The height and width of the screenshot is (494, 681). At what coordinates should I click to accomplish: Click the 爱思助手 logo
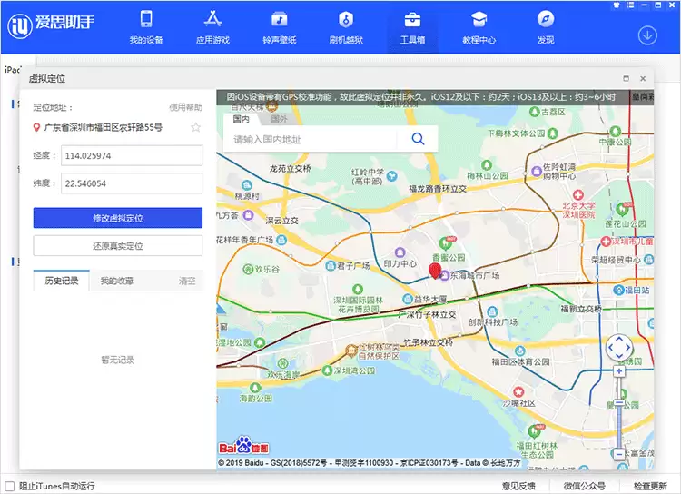pyautogui.click(x=51, y=25)
